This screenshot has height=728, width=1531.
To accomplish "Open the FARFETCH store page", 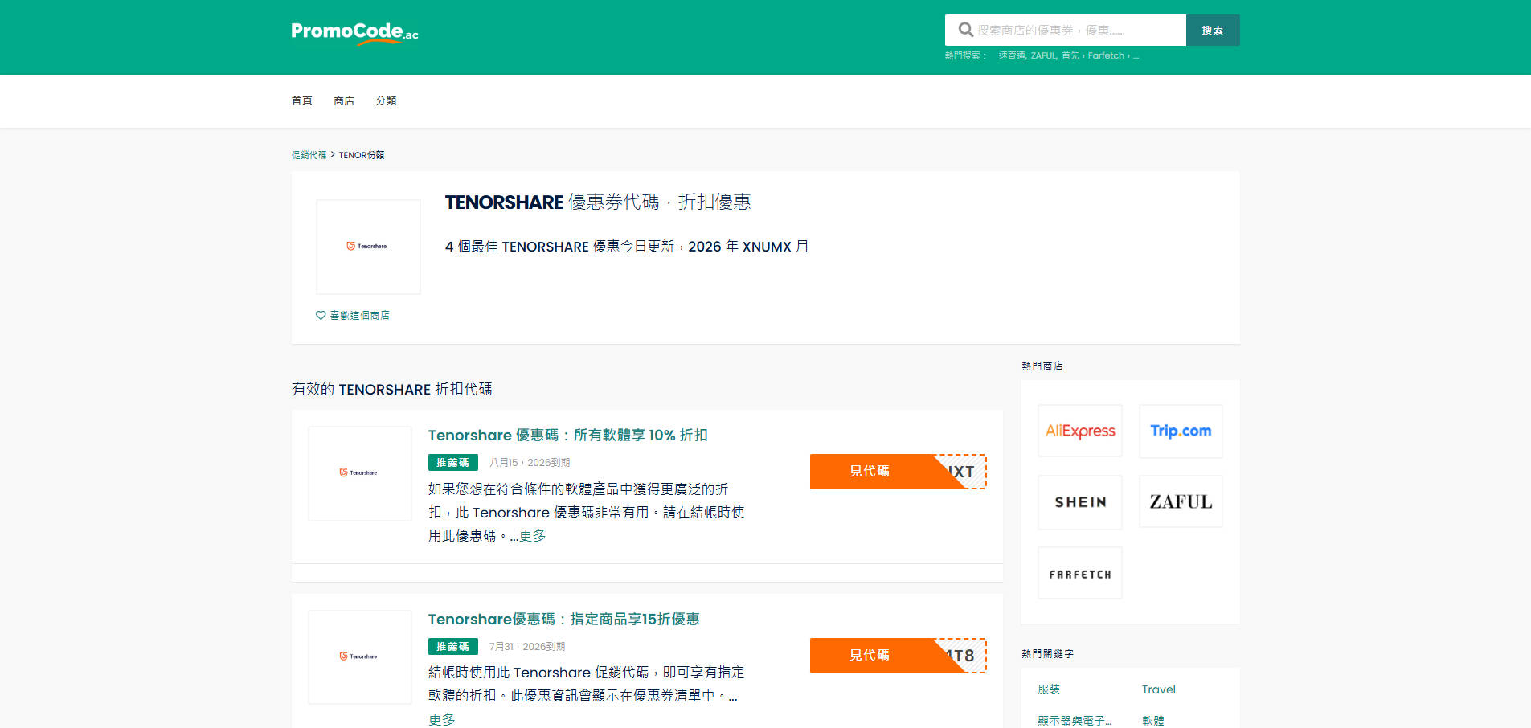I will tap(1079, 572).
